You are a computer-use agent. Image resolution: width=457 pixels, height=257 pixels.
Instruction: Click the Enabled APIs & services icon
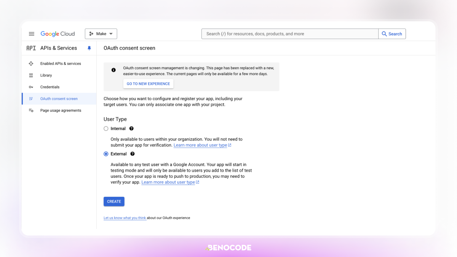pos(31,64)
